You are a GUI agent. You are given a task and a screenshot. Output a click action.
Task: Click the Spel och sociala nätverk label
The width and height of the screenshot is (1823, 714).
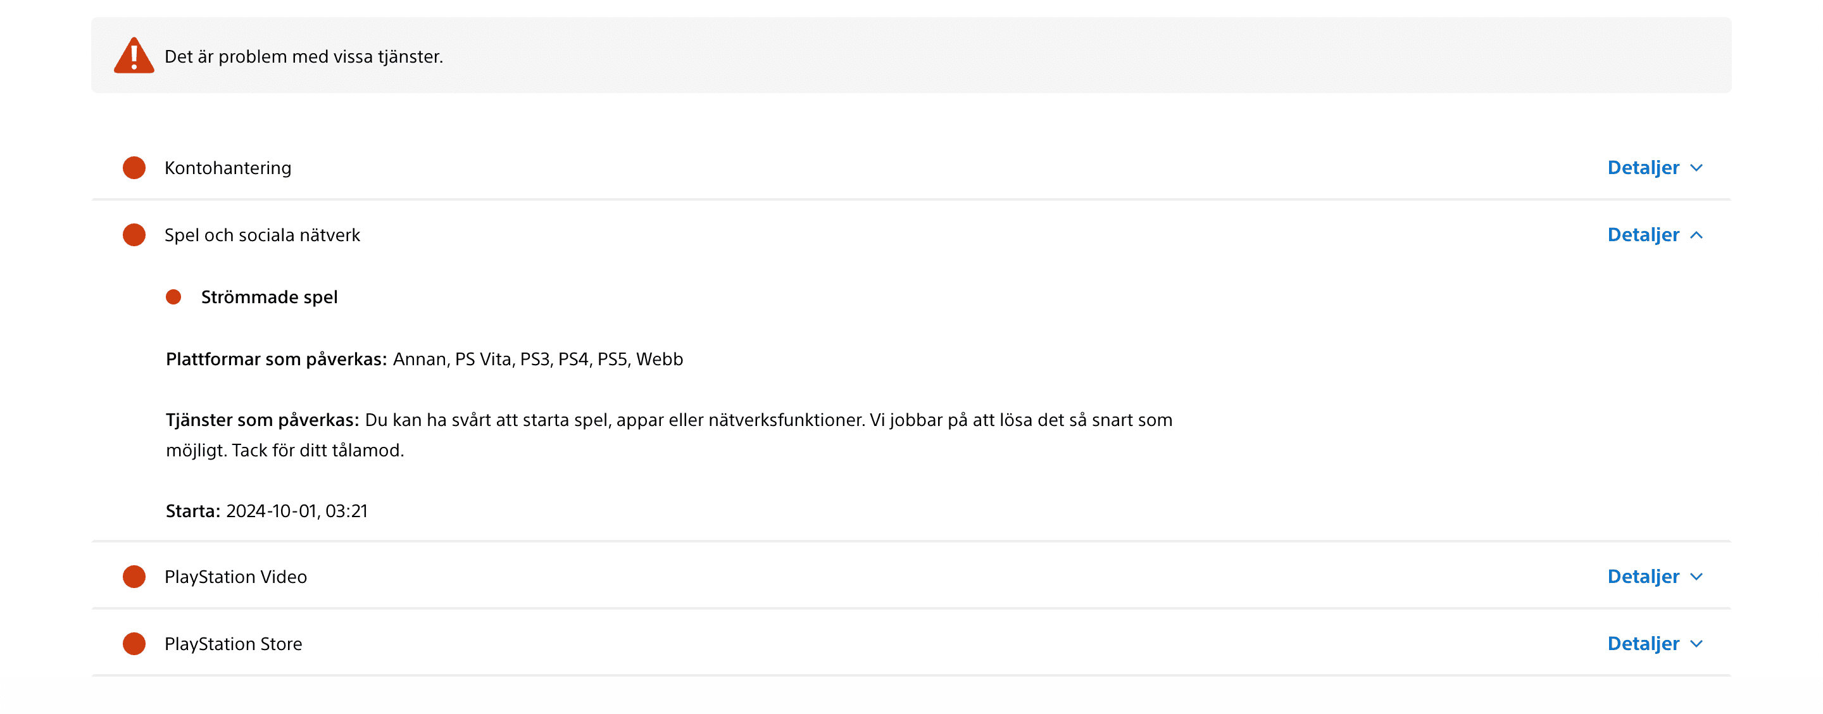[x=262, y=235]
